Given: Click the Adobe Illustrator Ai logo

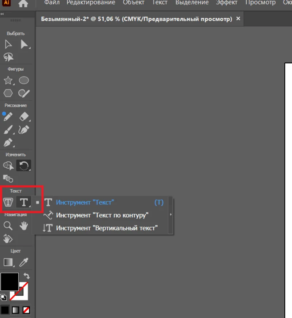Looking at the screenshot, I should pyautogui.click(x=7, y=3).
